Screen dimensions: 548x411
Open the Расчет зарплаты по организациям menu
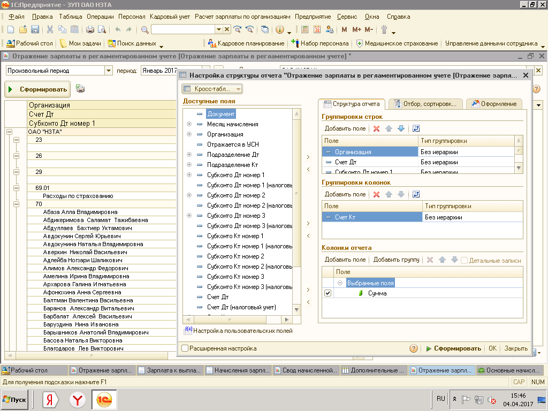(242, 17)
